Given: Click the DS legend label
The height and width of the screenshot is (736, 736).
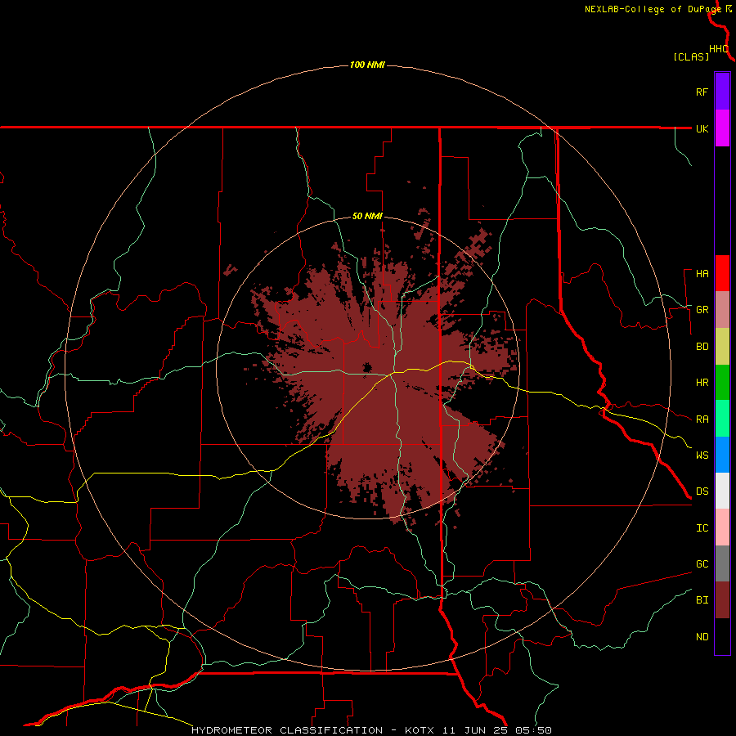Looking at the screenshot, I should (x=702, y=491).
